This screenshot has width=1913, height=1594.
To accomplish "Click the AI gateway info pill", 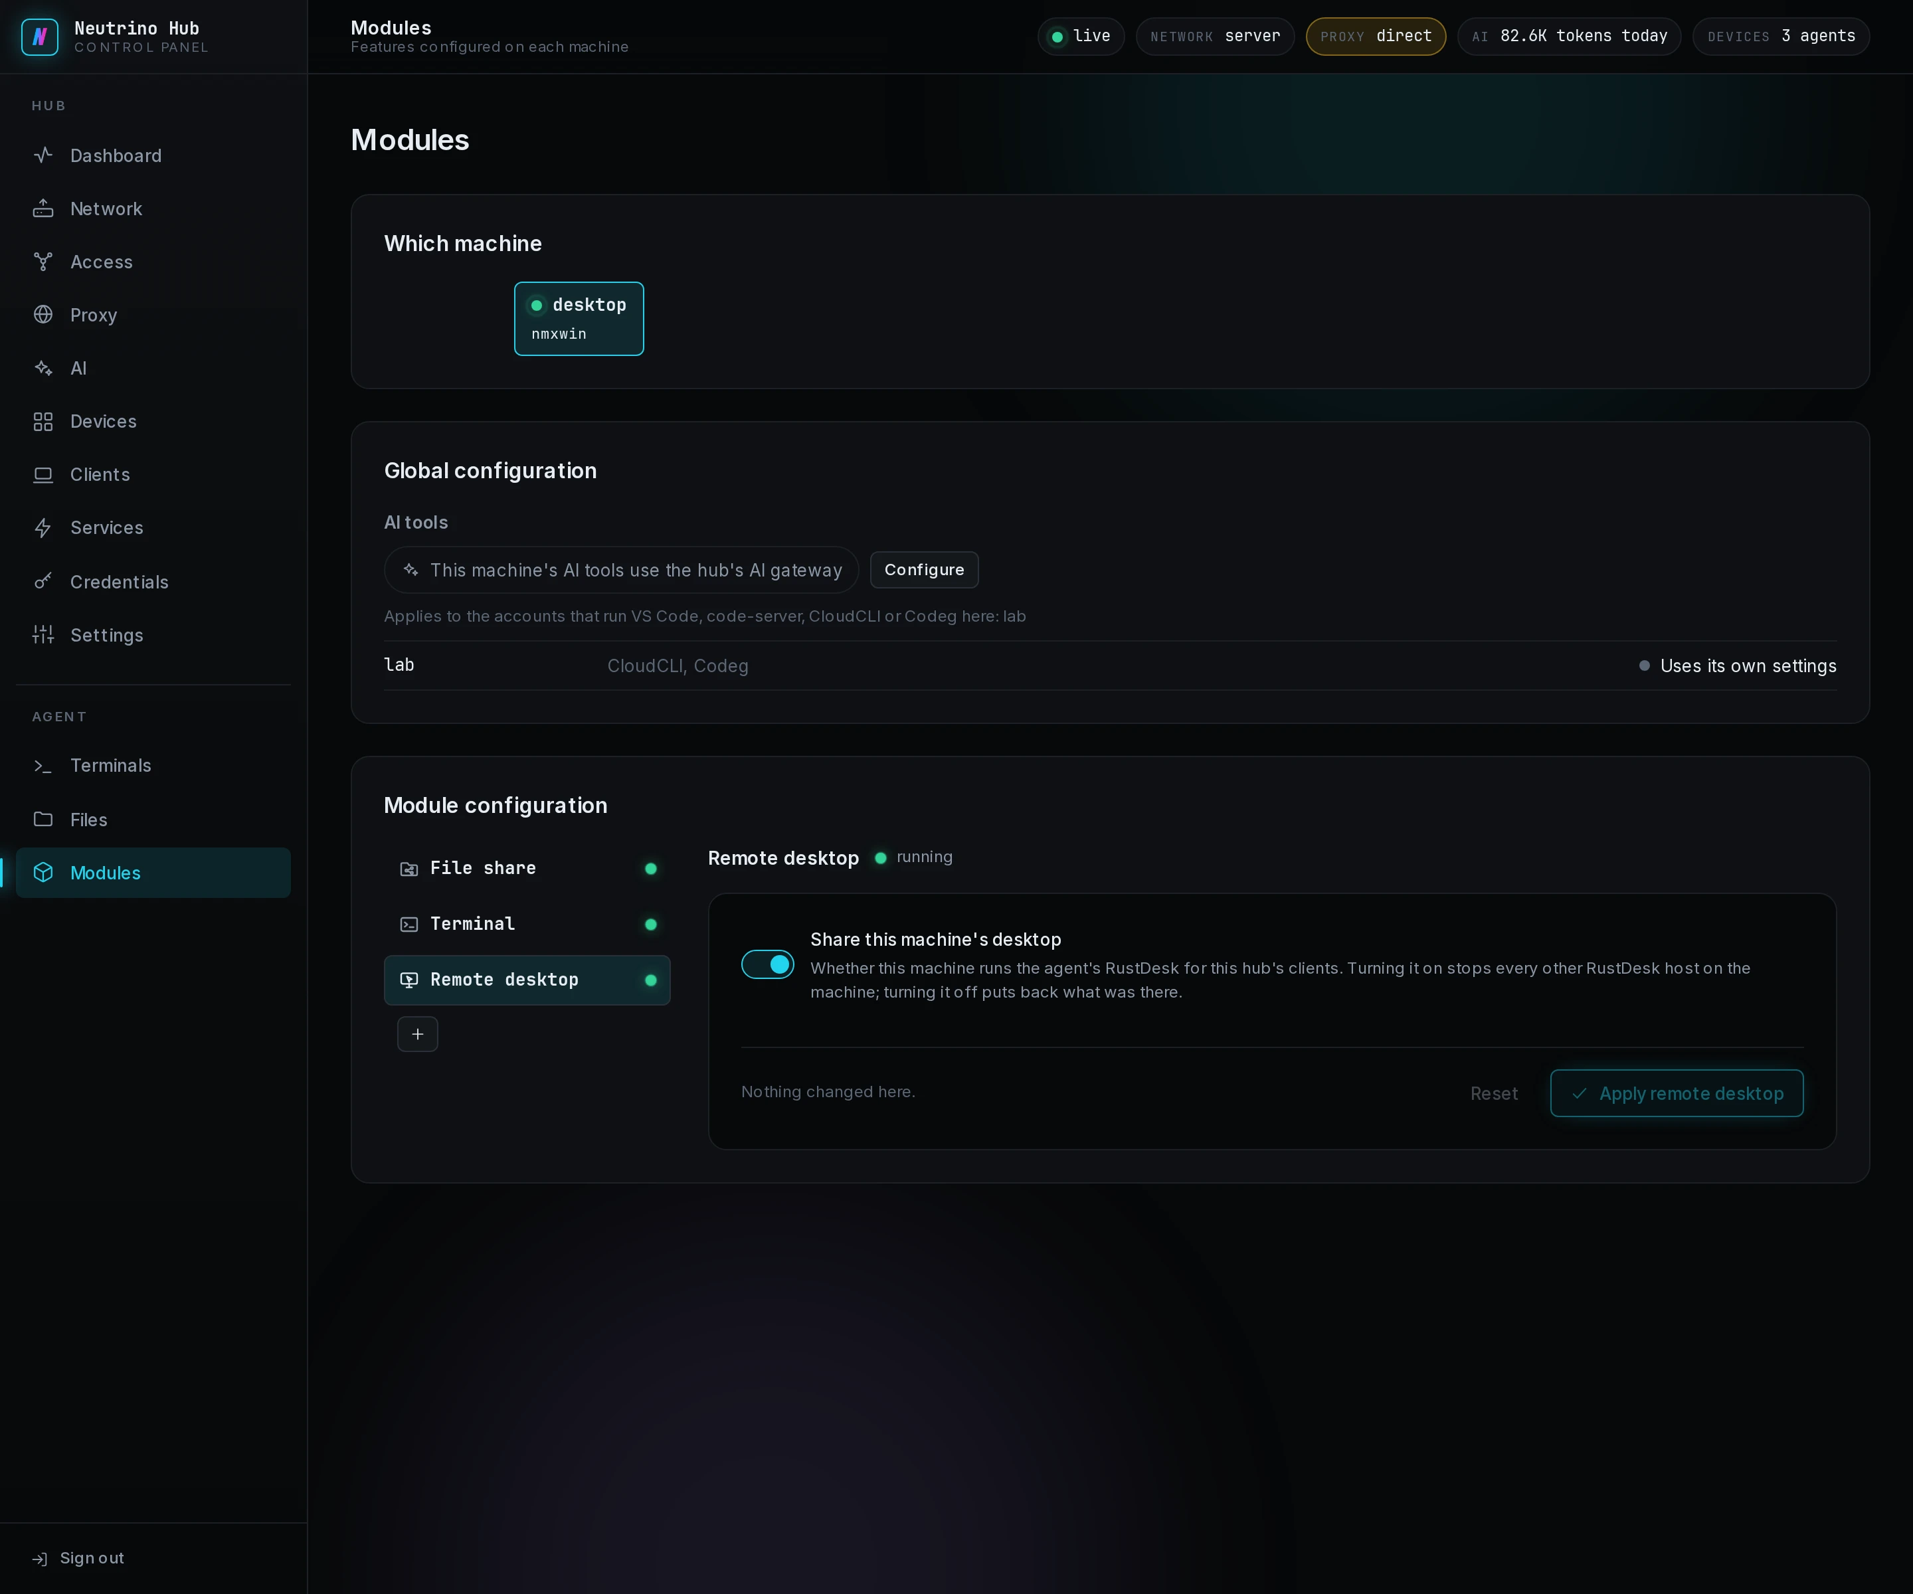I will tap(621, 571).
